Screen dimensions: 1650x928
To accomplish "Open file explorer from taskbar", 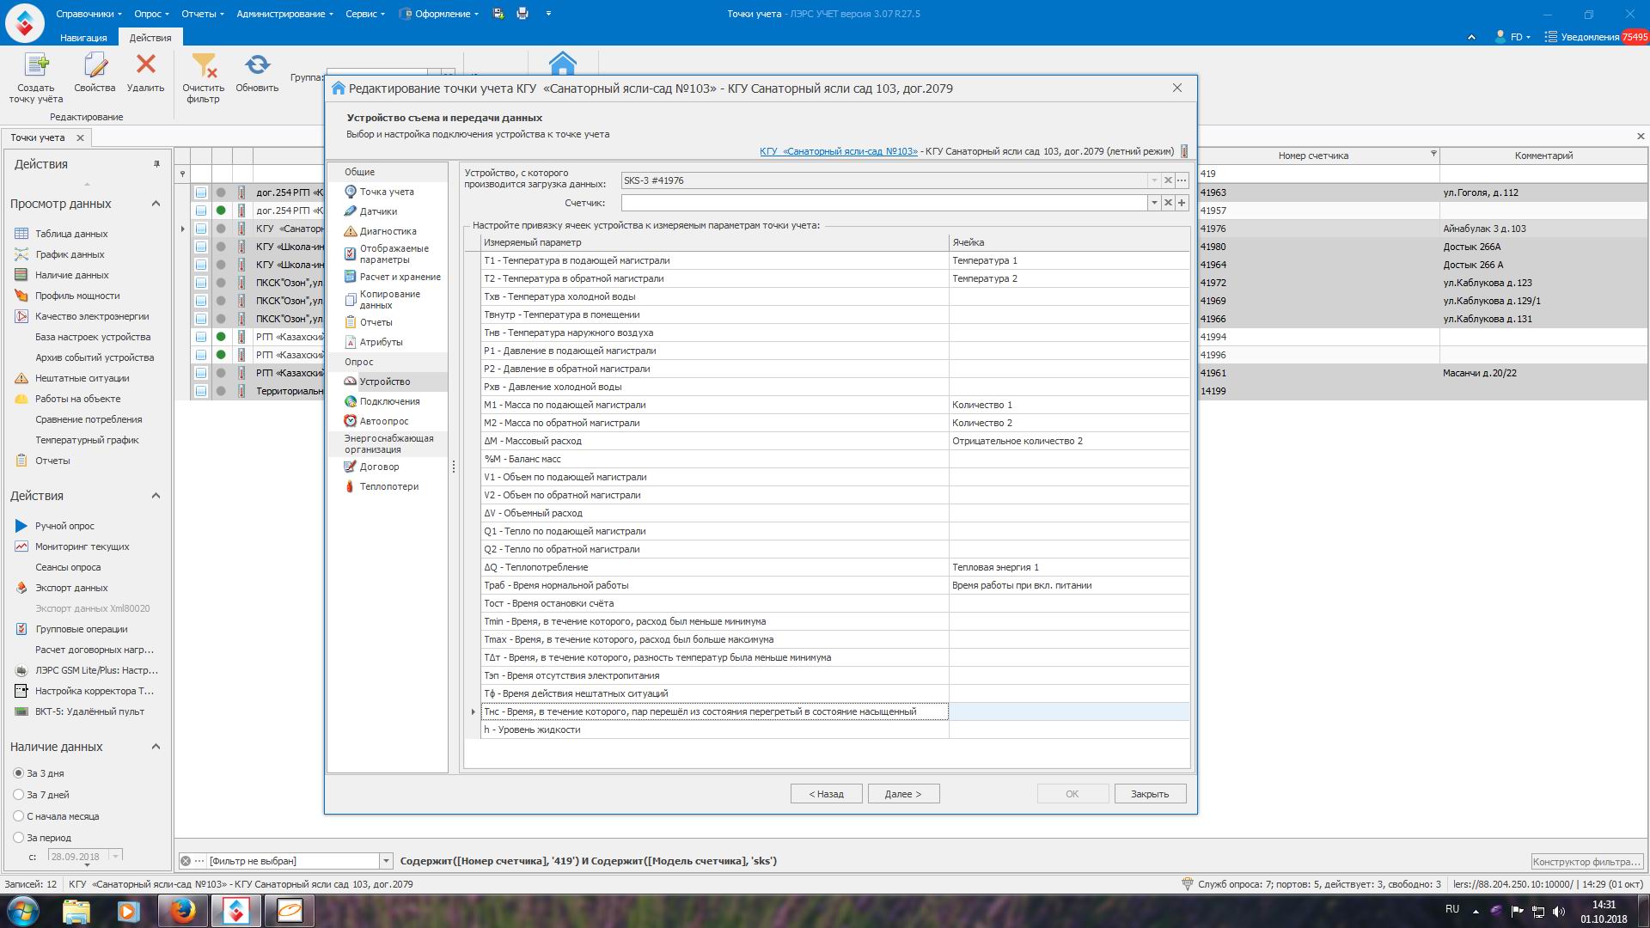I will (x=76, y=910).
